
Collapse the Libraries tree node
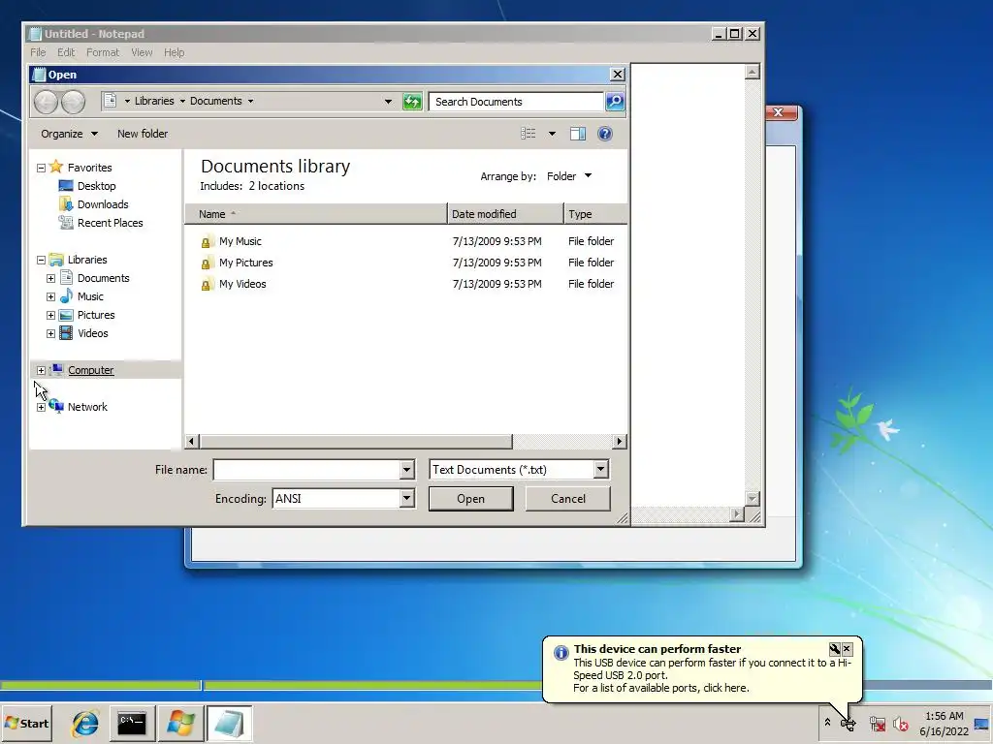point(41,260)
